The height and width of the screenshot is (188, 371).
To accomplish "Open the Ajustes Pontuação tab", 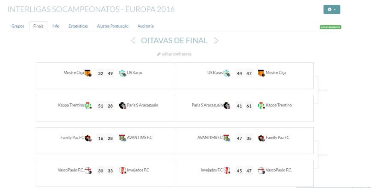I will click(x=112, y=26).
